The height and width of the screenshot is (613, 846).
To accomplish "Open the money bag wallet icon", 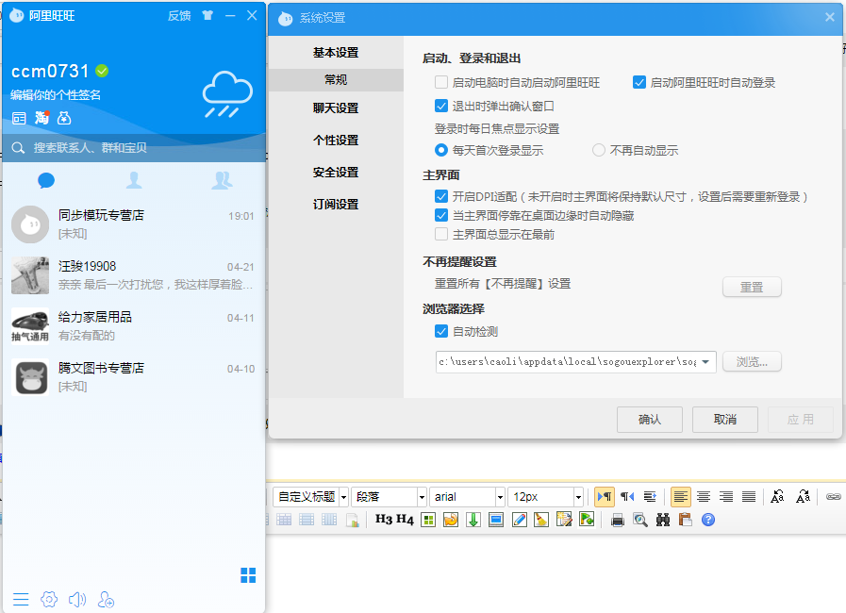I will click(64, 118).
